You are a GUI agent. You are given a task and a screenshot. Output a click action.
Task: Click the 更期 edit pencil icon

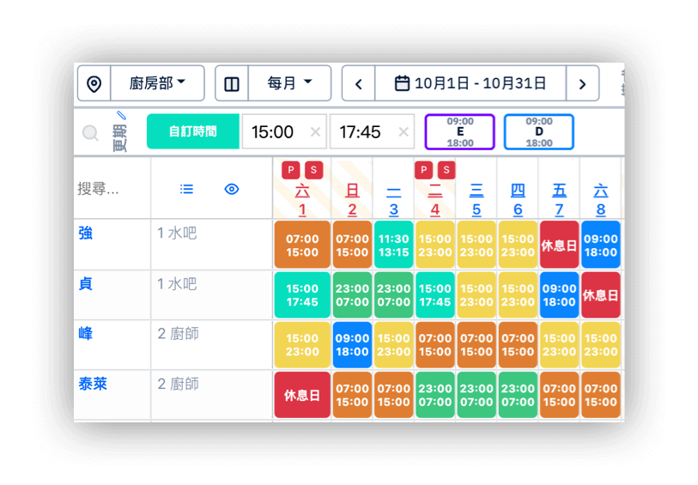click(x=121, y=115)
